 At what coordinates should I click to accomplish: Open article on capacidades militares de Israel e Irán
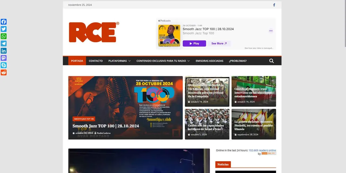pyautogui.click(x=206, y=127)
